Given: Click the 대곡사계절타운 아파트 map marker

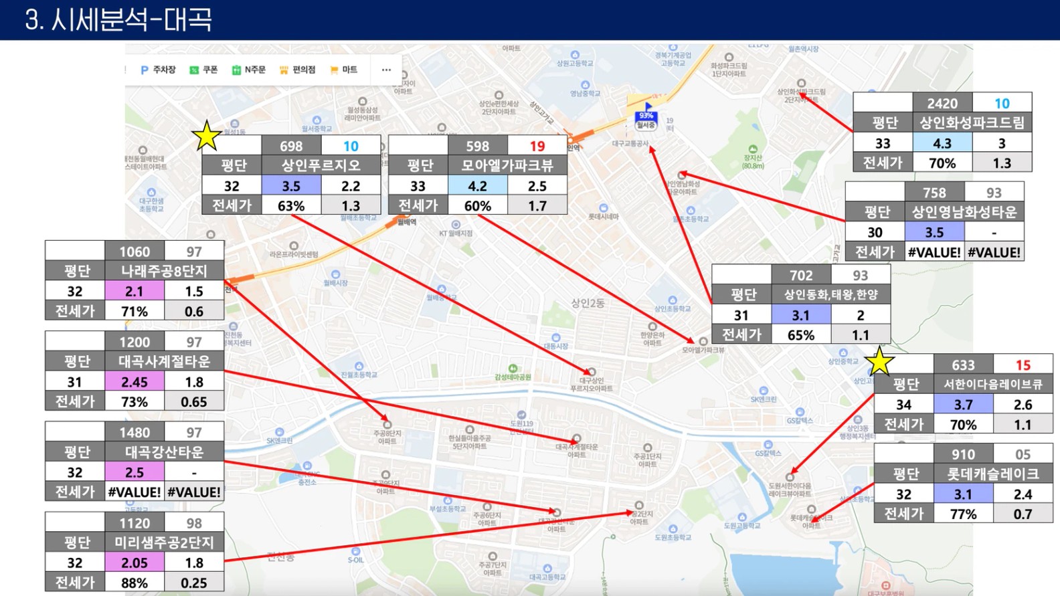Looking at the screenshot, I should point(577,445).
